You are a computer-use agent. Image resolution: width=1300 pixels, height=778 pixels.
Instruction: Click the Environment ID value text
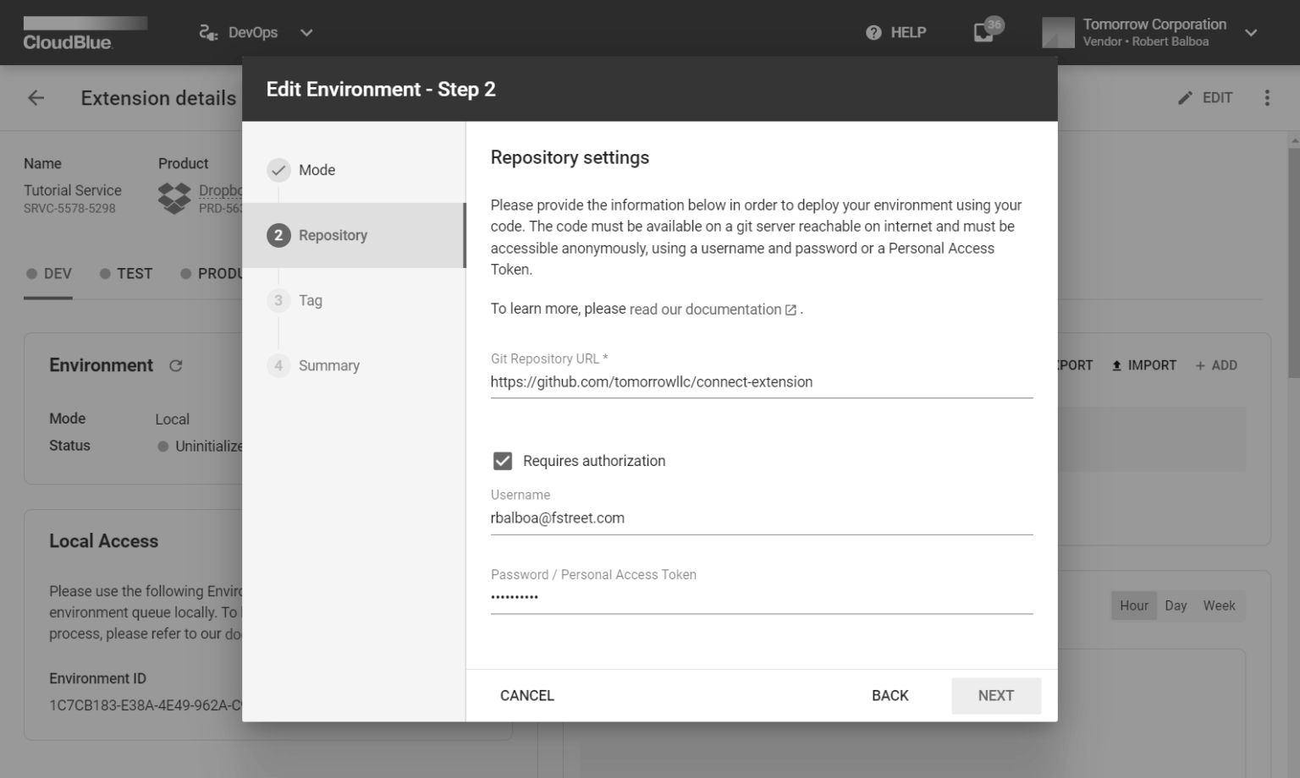(146, 705)
